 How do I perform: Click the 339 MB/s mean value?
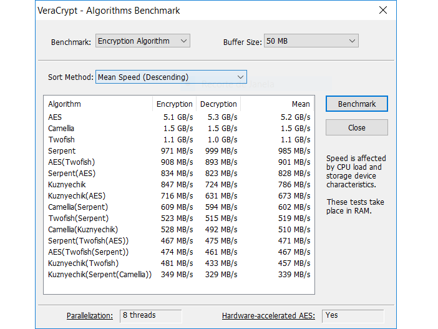coord(294,275)
